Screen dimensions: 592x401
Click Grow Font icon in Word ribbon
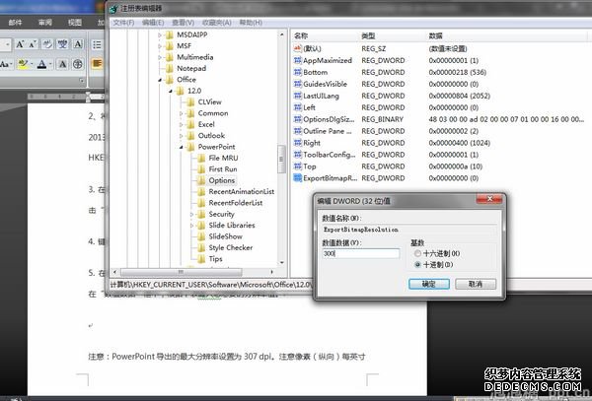pos(20,44)
